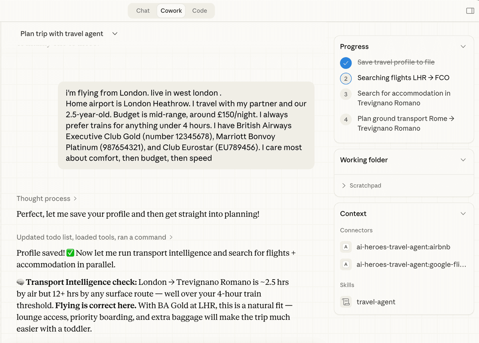Click the Connectors label in Context

[356, 231]
